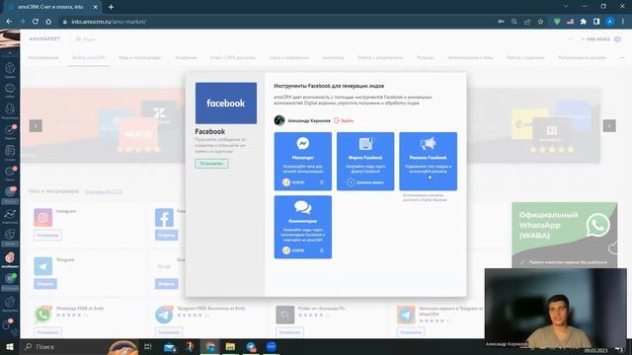
Task: Open the Installed tab in amoMarket
Action: tap(43, 57)
